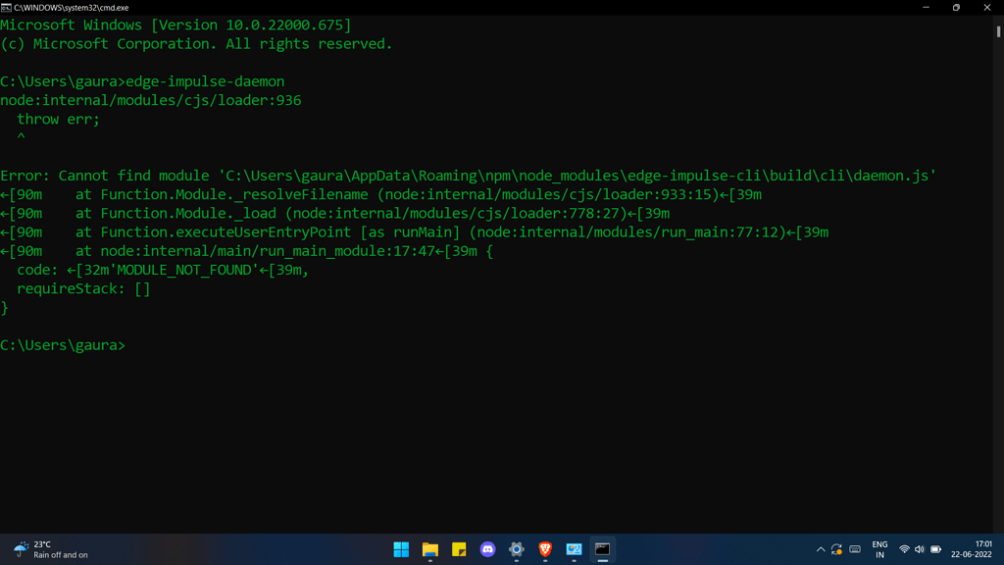Open Wi-Fi network status icon

coord(904,549)
